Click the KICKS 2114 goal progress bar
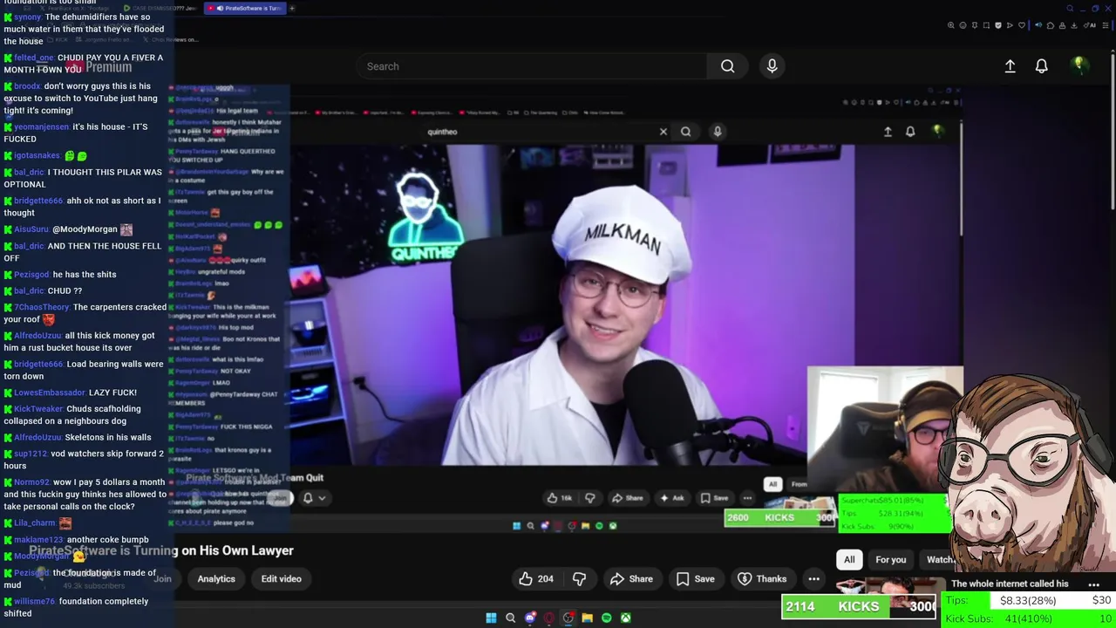The height and width of the screenshot is (628, 1116). pos(859,606)
